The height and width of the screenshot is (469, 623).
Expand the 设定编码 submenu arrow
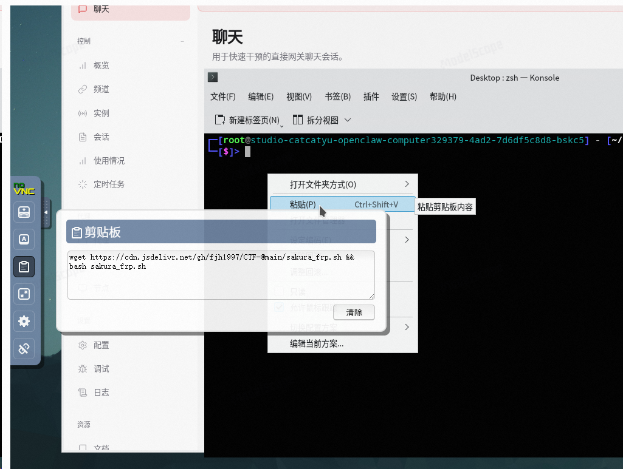407,240
